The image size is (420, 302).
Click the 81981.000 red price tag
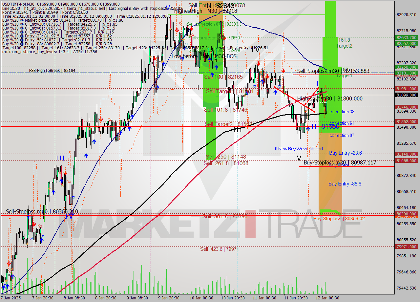click(x=406, y=89)
